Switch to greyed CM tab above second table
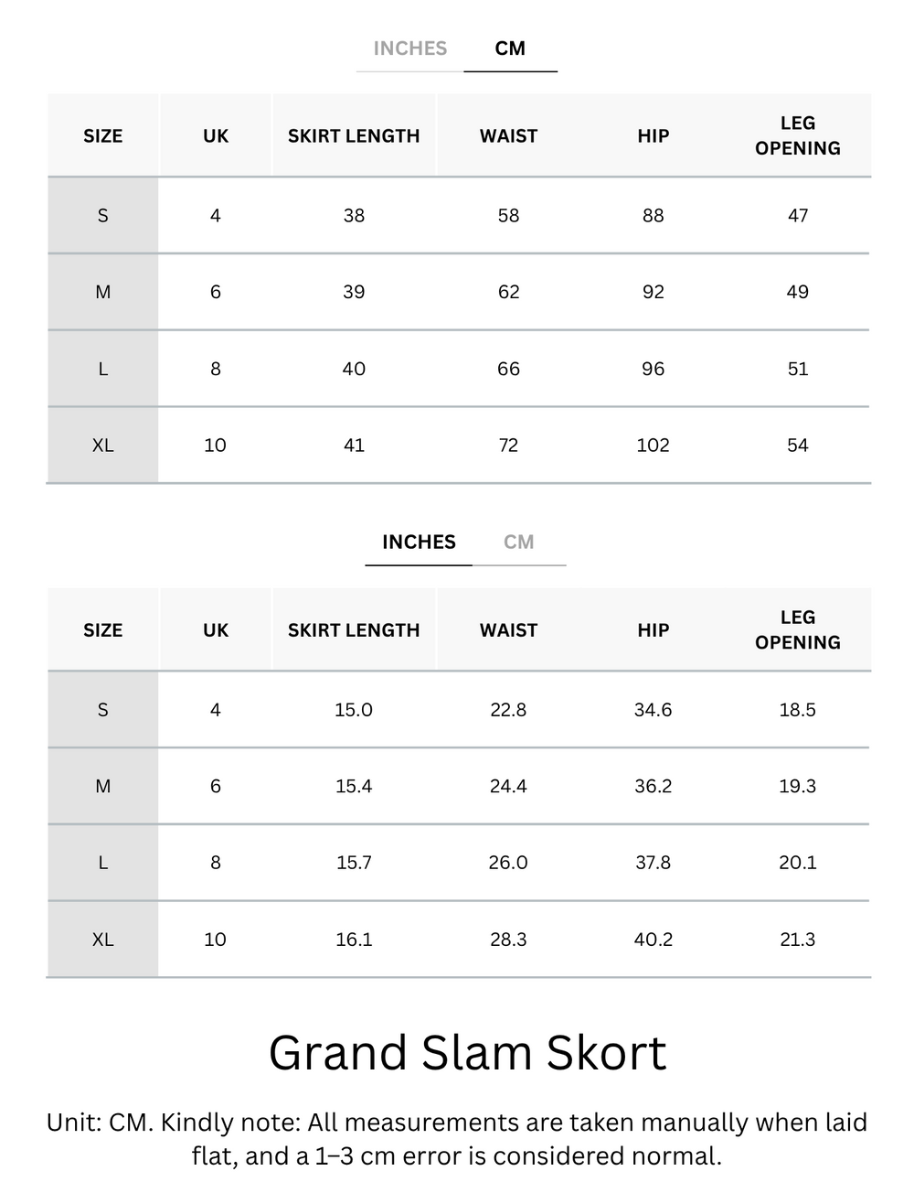 click(x=518, y=543)
